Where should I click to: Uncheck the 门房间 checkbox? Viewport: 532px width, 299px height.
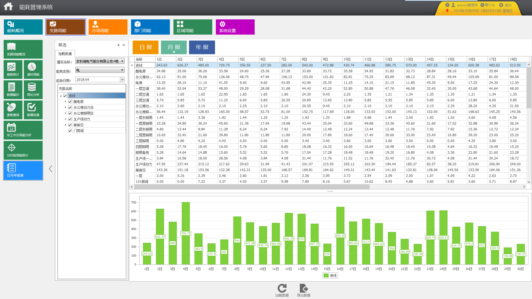(x=70, y=131)
